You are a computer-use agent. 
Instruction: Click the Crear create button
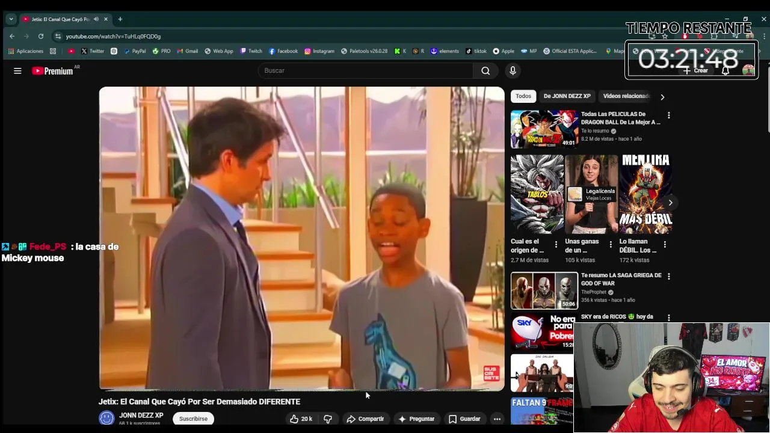(x=696, y=70)
